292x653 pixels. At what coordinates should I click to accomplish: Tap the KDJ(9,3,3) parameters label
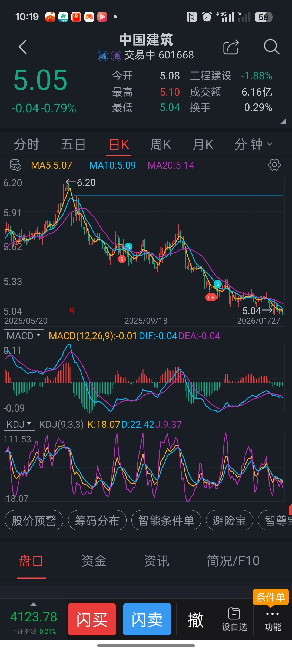click(x=61, y=424)
